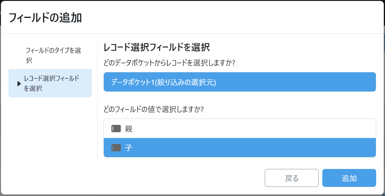Click the bold レコード選択フィールドを選択 heading
The height and width of the screenshot is (196, 385).
(x=156, y=48)
